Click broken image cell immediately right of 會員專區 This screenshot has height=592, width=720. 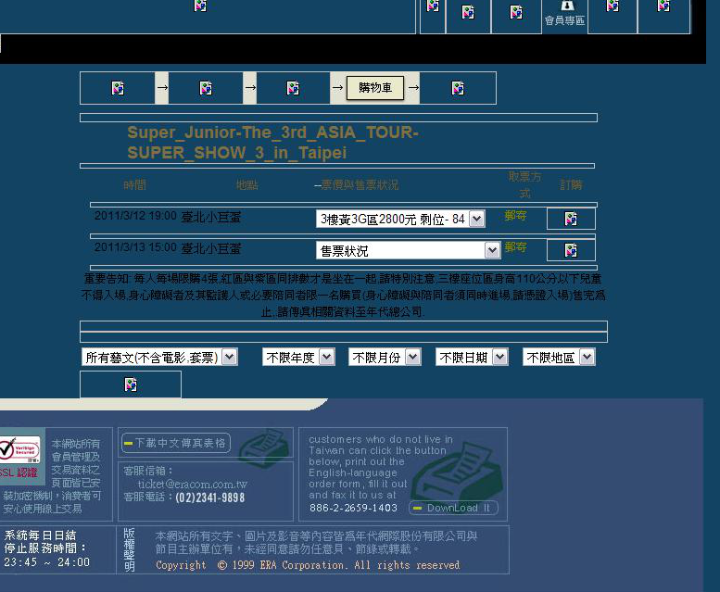click(x=613, y=15)
